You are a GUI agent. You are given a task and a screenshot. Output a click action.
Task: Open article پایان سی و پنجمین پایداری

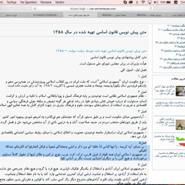pyautogui.click(x=170, y=104)
